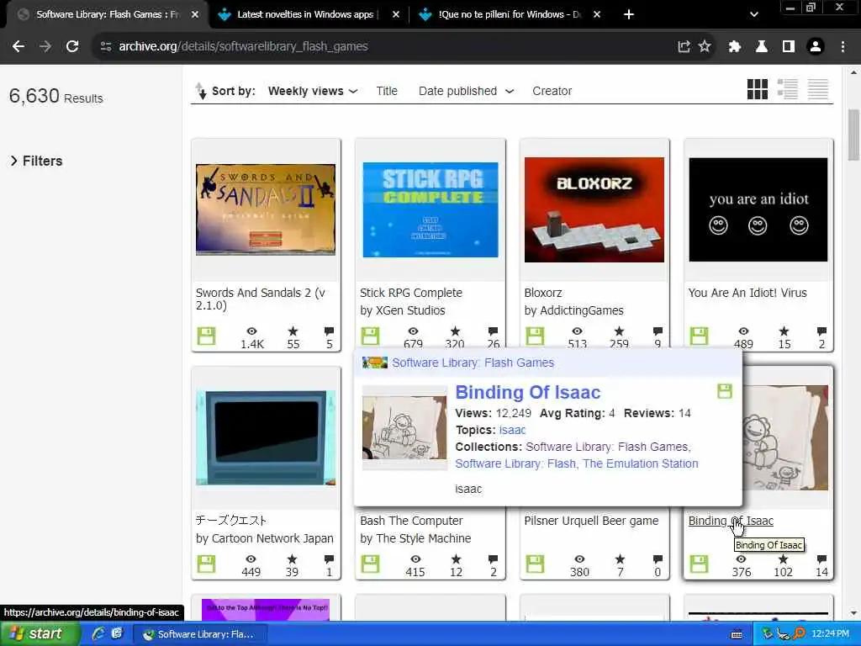The width and height of the screenshot is (861, 646).
Task: Expand the Filters section
Action: pyautogui.click(x=36, y=161)
